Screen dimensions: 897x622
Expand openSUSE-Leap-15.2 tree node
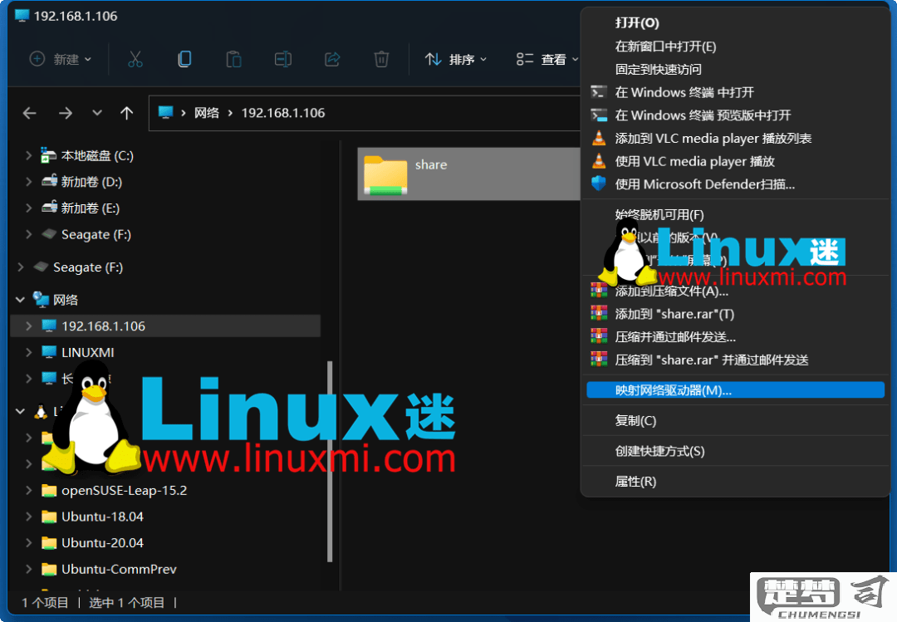pyautogui.click(x=28, y=490)
